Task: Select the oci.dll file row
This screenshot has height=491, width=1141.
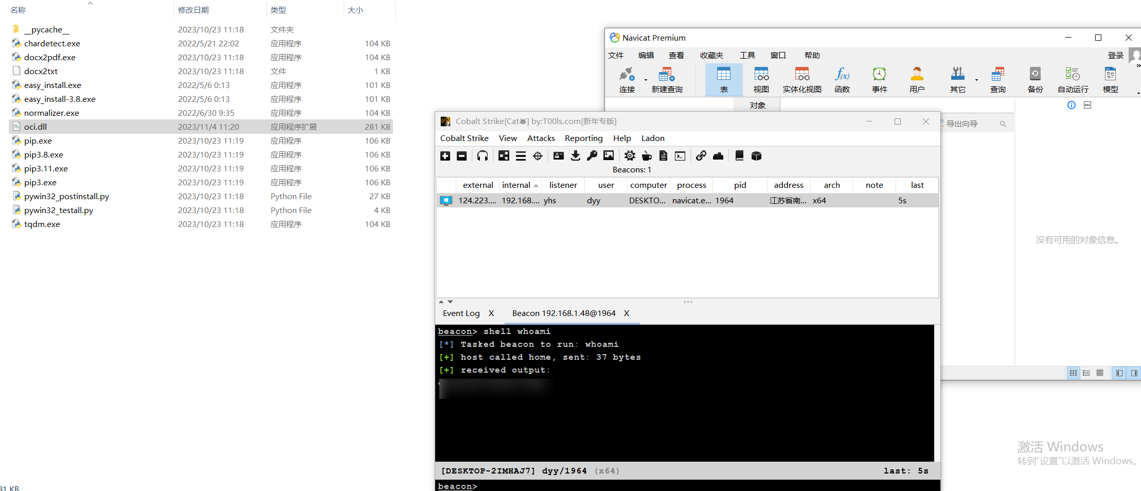Action: pos(201,127)
